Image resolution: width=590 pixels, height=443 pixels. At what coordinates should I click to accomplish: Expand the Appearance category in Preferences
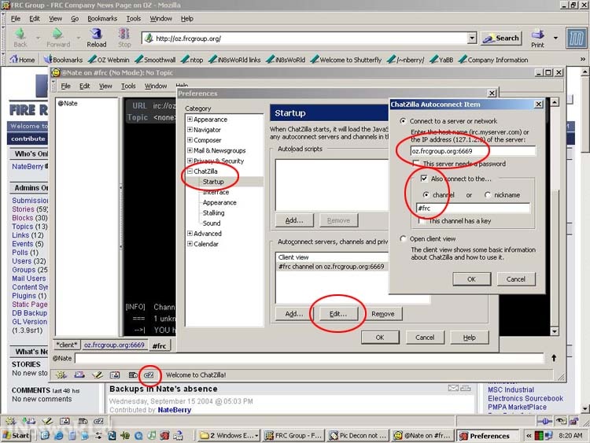[190, 120]
